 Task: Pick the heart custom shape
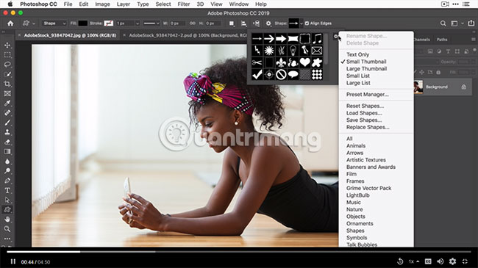(x=305, y=62)
